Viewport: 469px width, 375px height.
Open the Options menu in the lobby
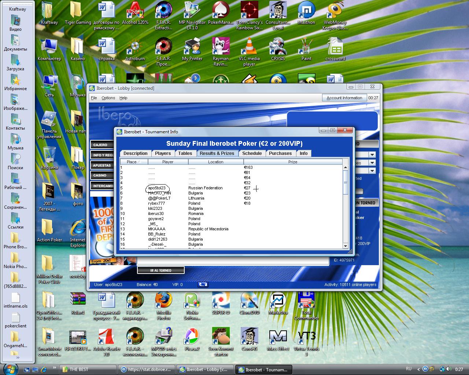[x=108, y=98]
